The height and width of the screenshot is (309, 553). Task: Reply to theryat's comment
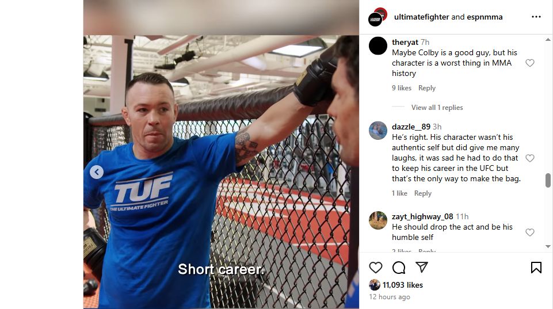point(427,88)
